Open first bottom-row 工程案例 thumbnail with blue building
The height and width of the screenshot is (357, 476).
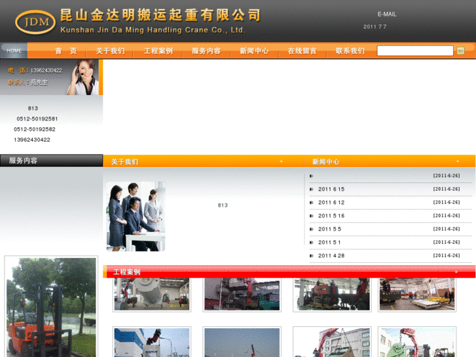(x=151, y=342)
